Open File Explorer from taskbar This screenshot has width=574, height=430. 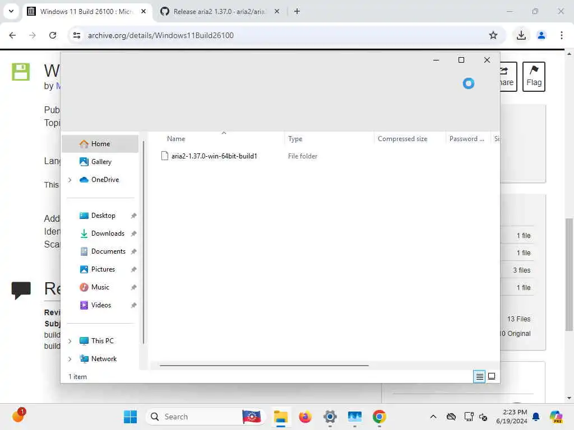pyautogui.click(x=281, y=417)
